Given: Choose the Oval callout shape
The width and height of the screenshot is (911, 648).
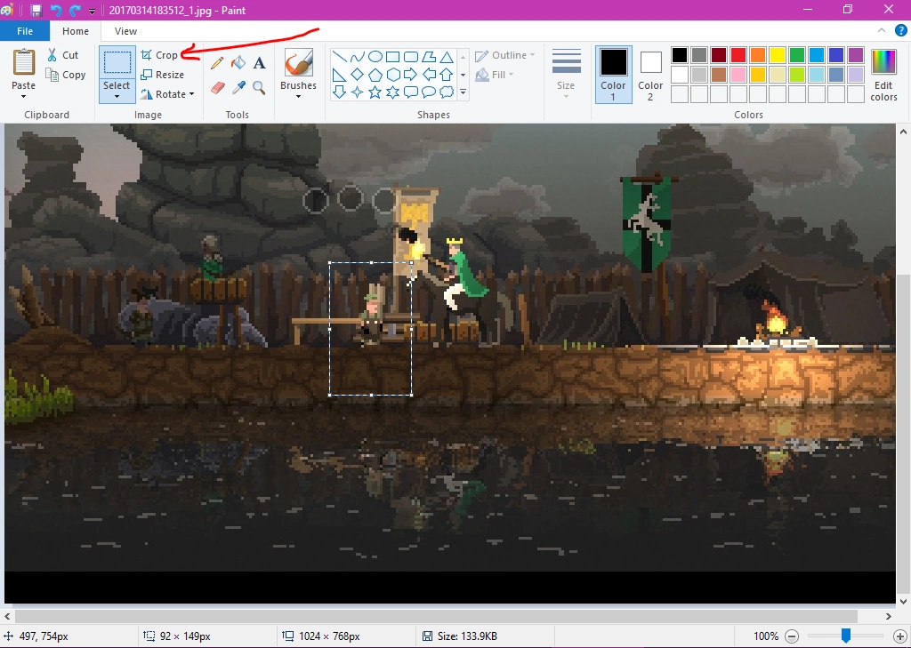Looking at the screenshot, I should 429,92.
